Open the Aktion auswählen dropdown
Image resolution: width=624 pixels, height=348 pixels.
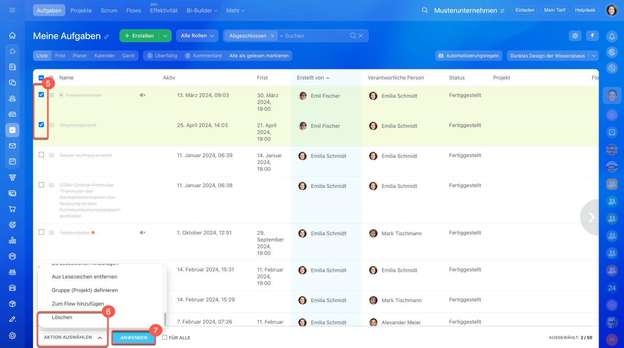pos(73,337)
